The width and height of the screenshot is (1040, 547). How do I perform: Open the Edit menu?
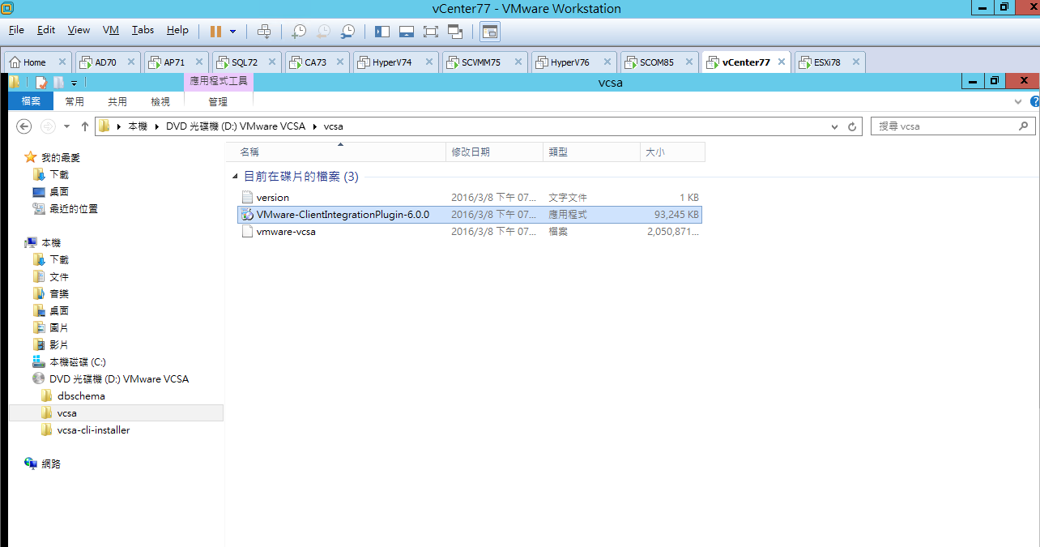click(x=46, y=30)
